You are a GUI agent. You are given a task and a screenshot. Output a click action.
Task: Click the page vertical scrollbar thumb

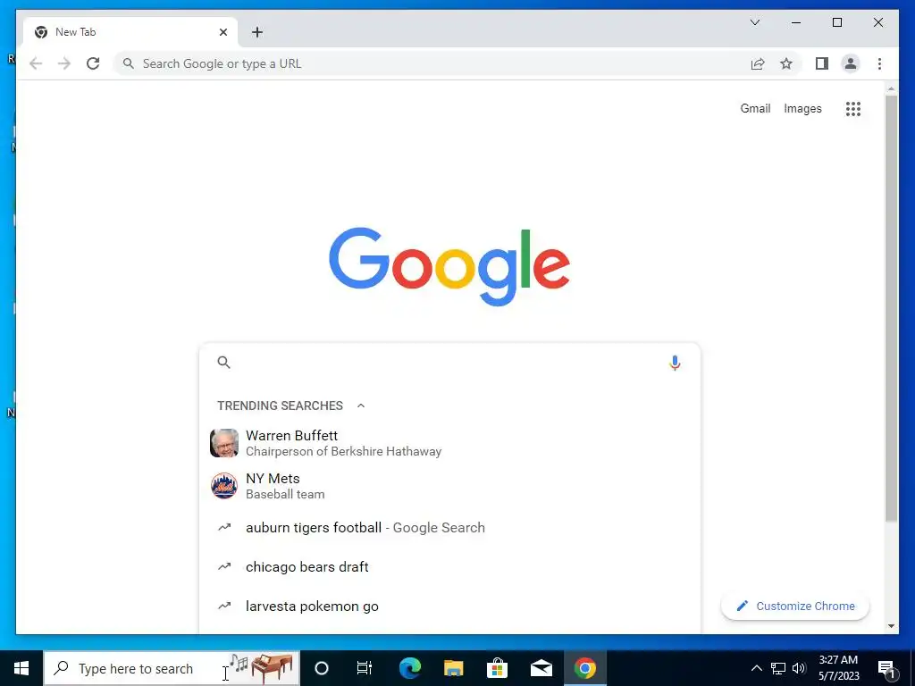891,308
